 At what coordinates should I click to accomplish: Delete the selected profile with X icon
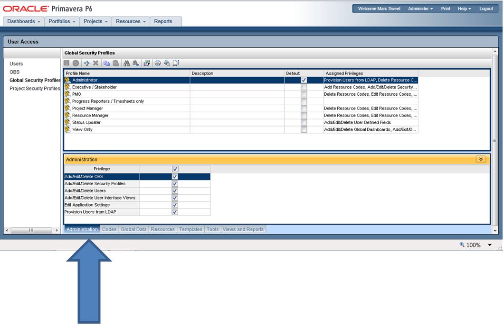point(95,63)
